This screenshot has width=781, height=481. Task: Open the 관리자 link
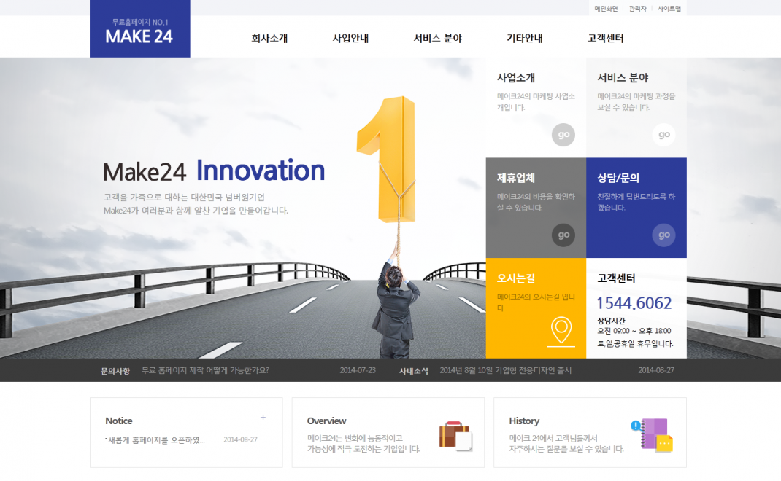(x=637, y=9)
